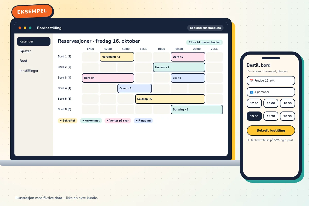
Task: Click the Bord 5 (6) row label
Action: point(64,99)
